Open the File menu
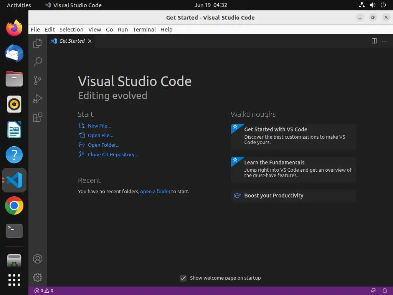 click(35, 30)
